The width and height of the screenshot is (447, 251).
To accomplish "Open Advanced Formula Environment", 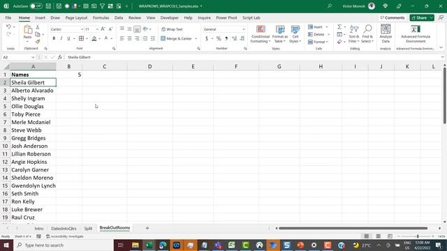I will click(416, 34).
